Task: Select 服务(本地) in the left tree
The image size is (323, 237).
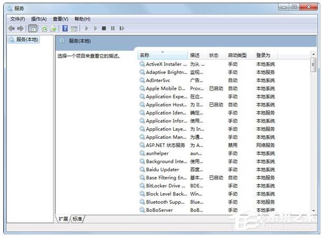Action: point(24,40)
